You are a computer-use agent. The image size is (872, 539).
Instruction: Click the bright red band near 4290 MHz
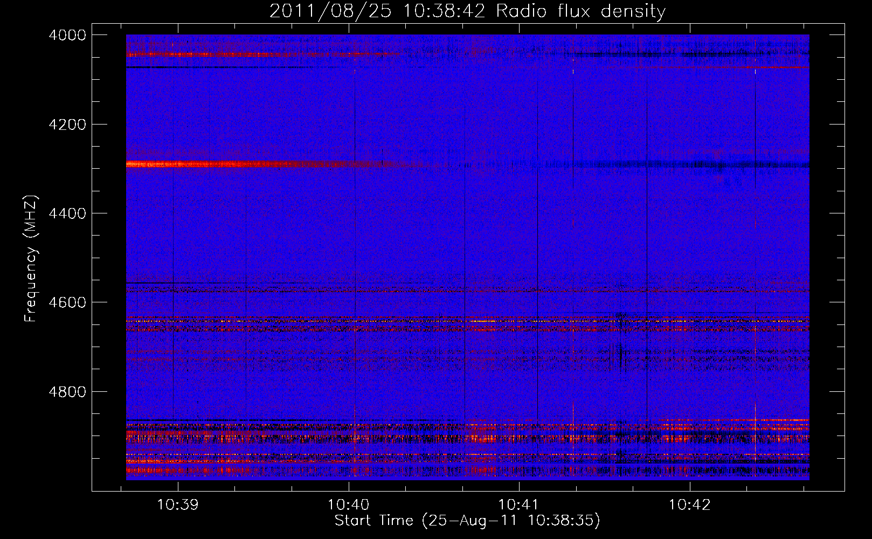[216, 164]
